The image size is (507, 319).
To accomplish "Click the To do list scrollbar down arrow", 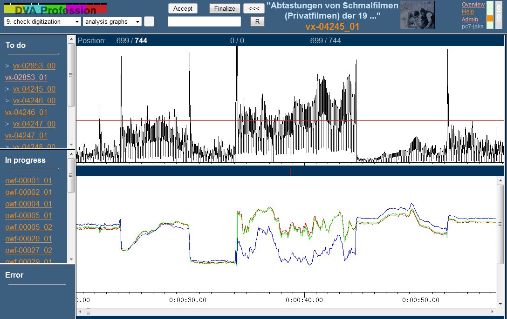I will click(x=71, y=145).
